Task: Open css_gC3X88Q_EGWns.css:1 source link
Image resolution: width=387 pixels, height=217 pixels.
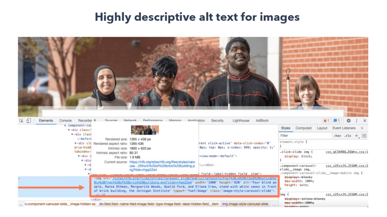Action: pos(347,152)
